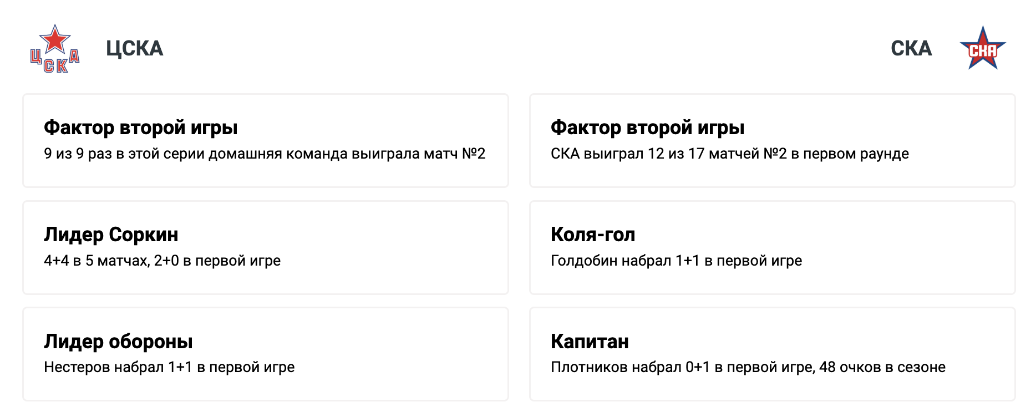1036x417 pixels.
Task: Open the 'Лидер Соркин' heading
Action: pyautogui.click(x=111, y=235)
